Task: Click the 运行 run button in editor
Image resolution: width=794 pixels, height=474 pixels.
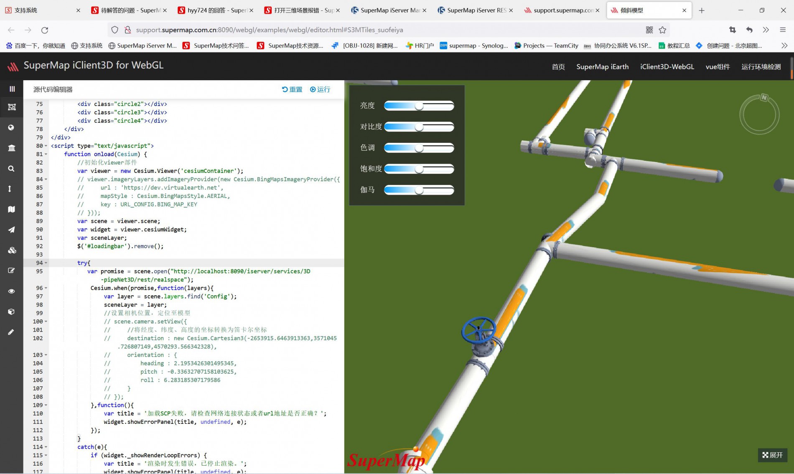Action: tap(320, 89)
